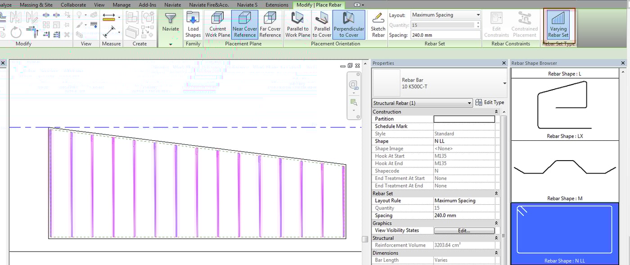The image size is (630, 265).
Task: Click the Edit Type button
Action: [x=490, y=102]
